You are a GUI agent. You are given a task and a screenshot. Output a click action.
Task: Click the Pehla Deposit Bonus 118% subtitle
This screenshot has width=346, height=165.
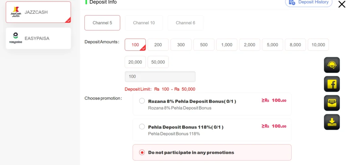(x=174, y=134)
